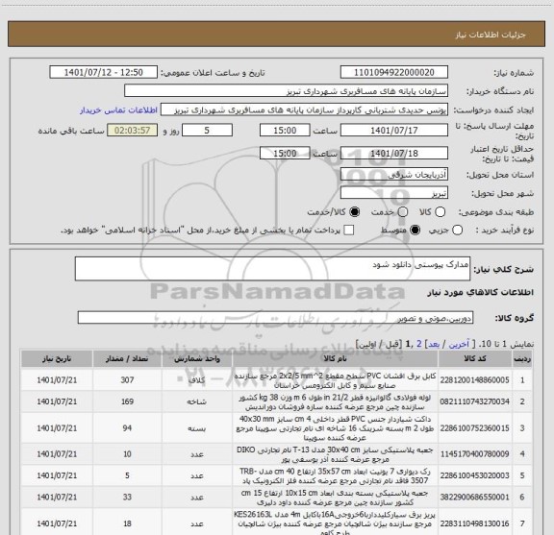This screenshot has width=554, height=535.
Task: Click the request creator name field
Action: (304, 109)
